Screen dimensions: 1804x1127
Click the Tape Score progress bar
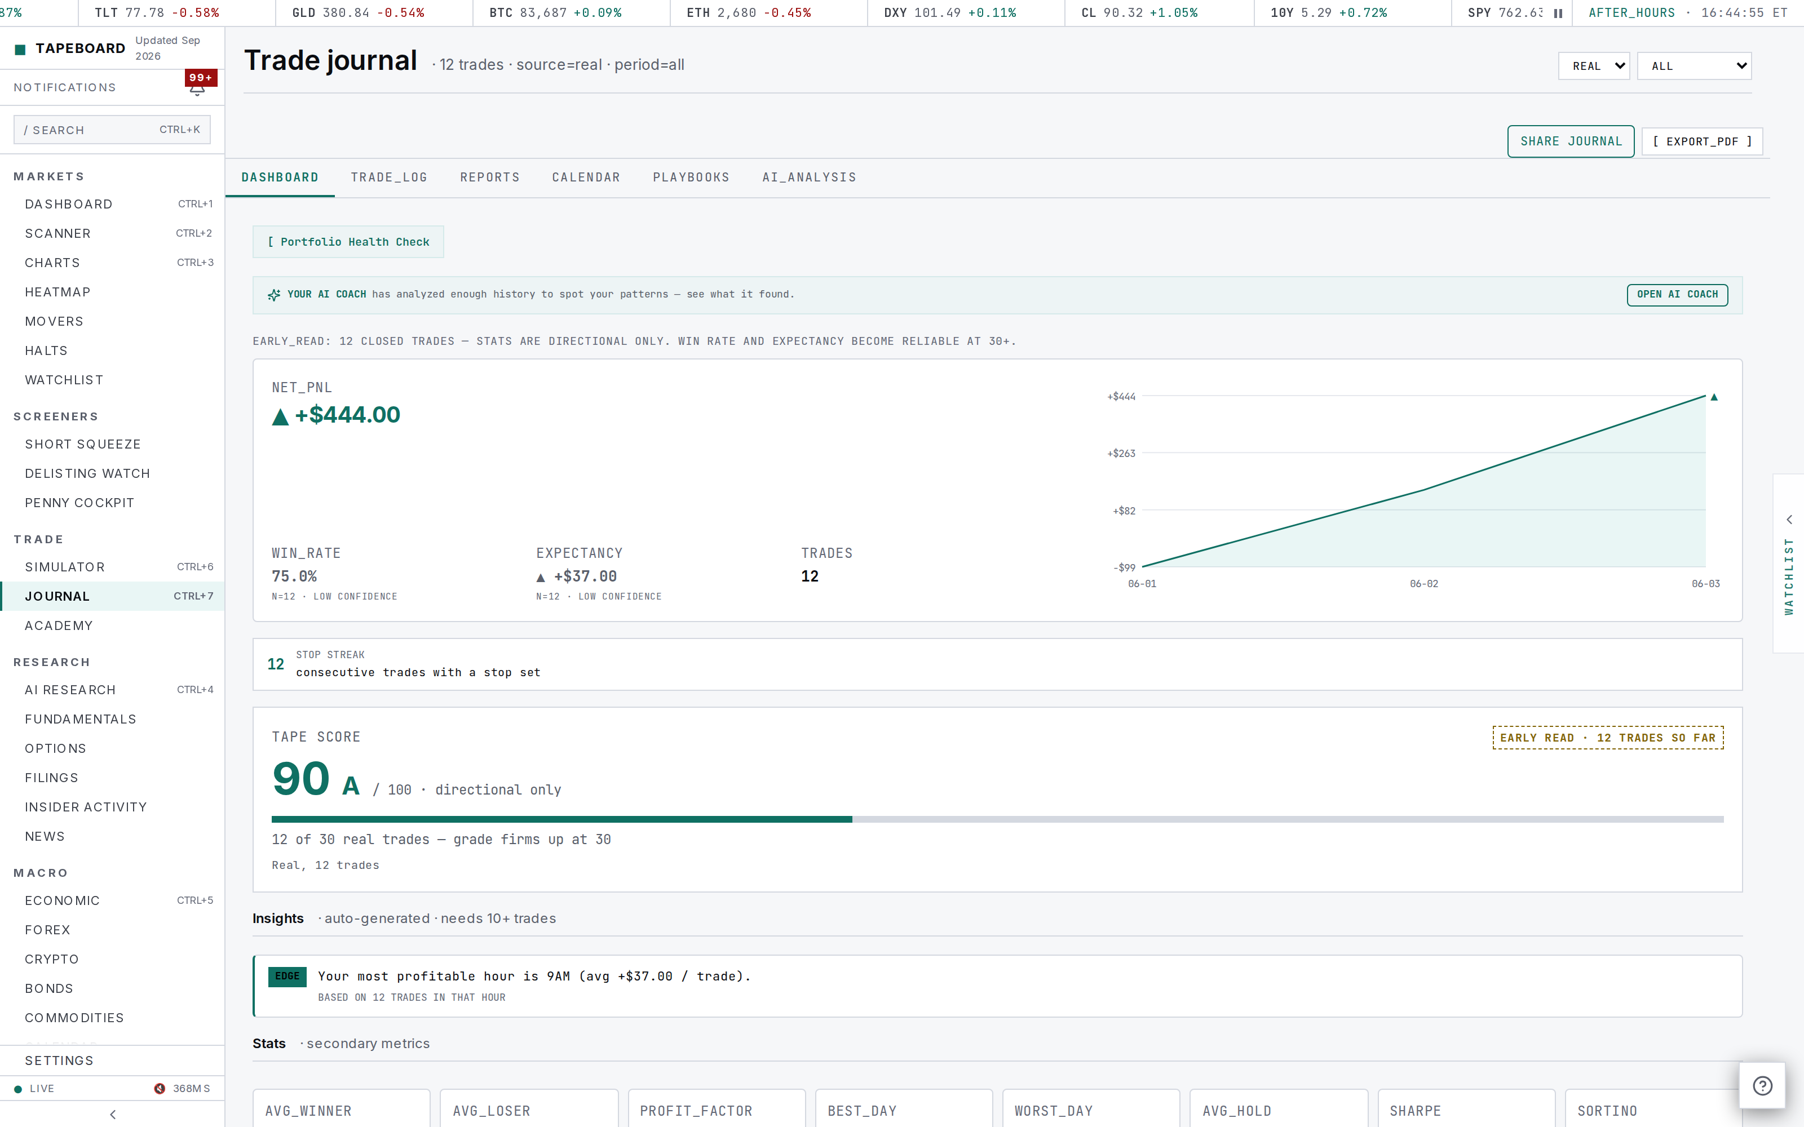[x=997, y=819]
